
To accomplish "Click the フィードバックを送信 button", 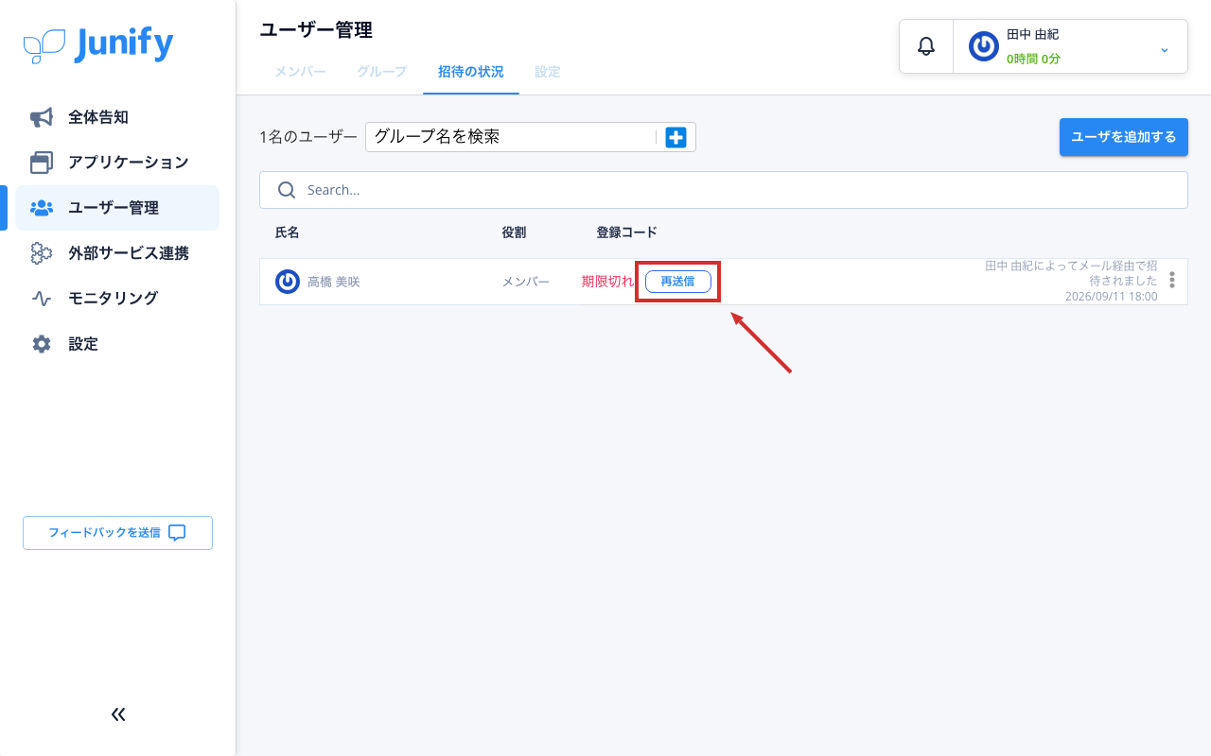I will [x=117, y=533].
